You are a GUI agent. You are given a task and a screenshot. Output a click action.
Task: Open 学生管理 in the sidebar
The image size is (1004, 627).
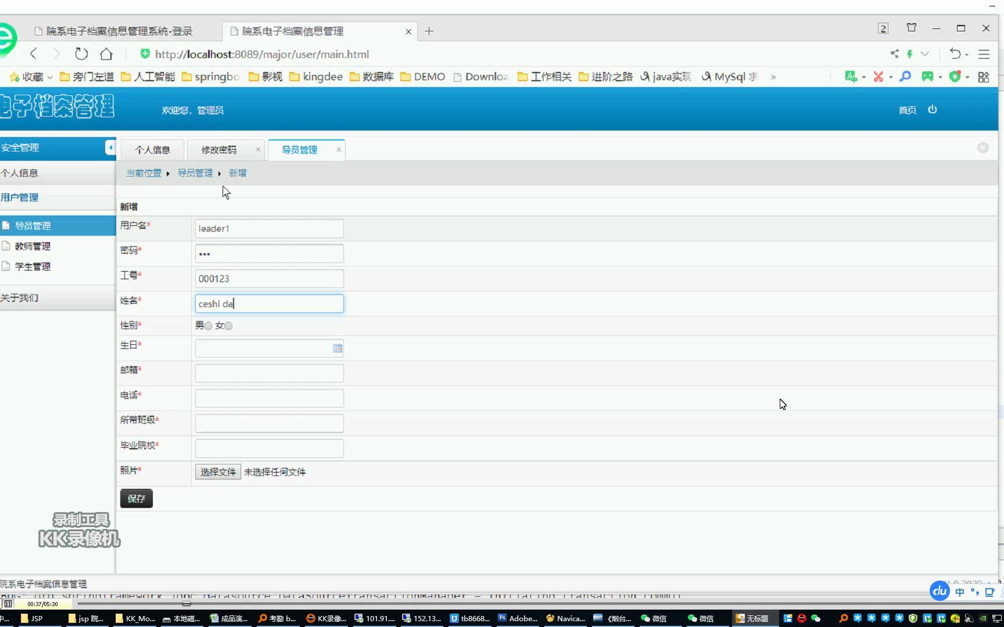[x=33, y=266]
